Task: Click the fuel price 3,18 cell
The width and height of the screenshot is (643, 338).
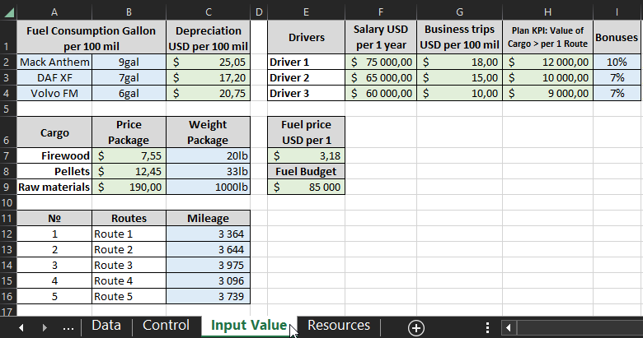Action: click(x=306, y=155)
